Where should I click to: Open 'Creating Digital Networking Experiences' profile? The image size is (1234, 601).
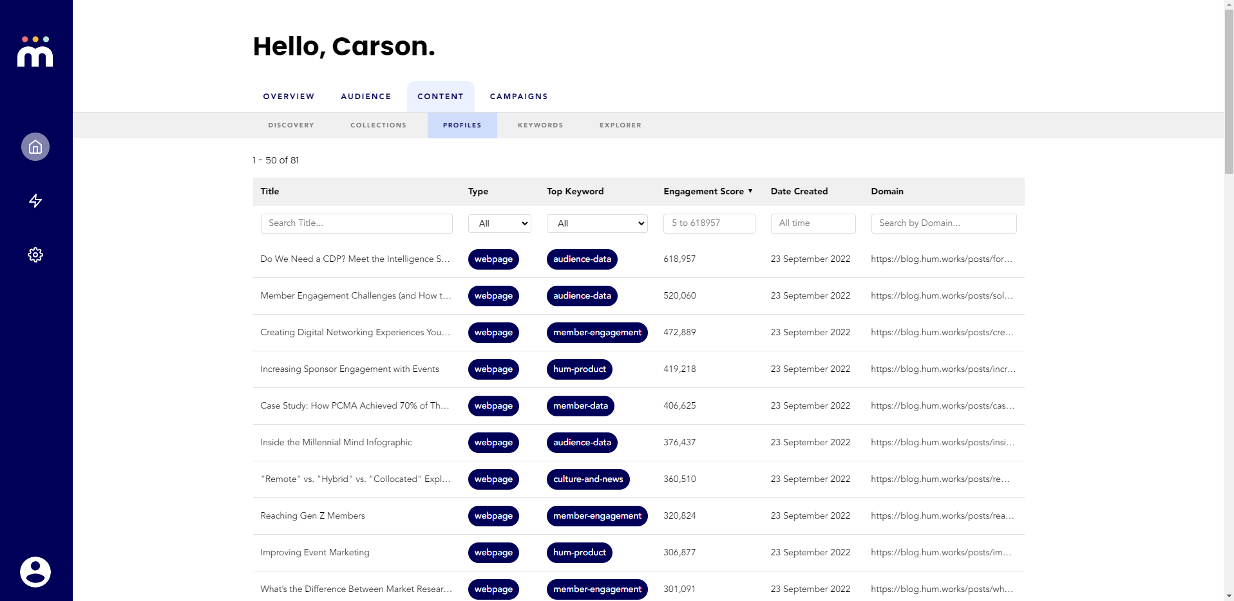pos(355,332)
